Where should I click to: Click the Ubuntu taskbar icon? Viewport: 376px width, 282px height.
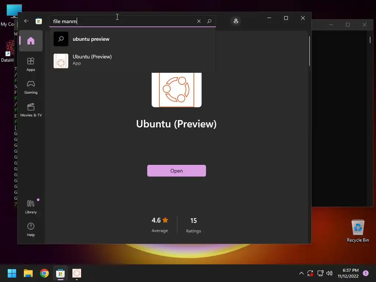pos(77,273)
